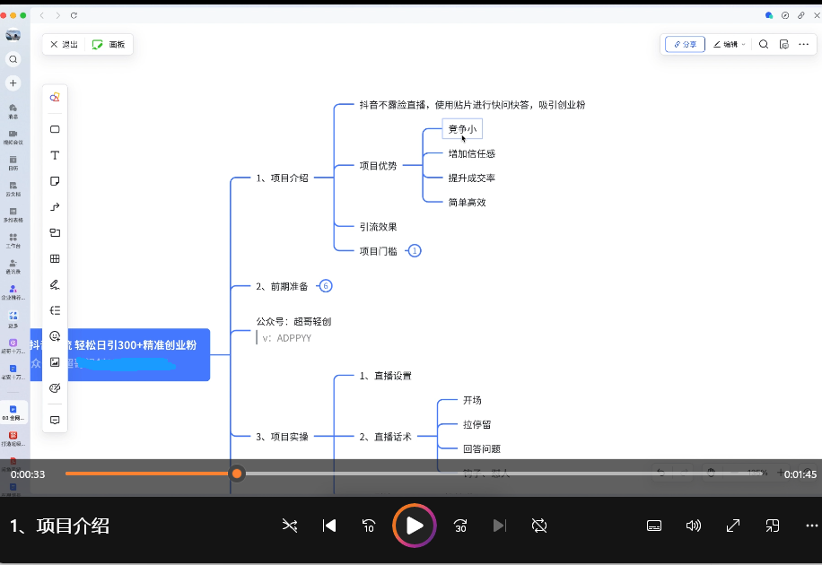Image resolution: width=822 pixels, height=565 pixels.
Task: Open the workplace grid icon in sidebar
Action: (13, 240)
